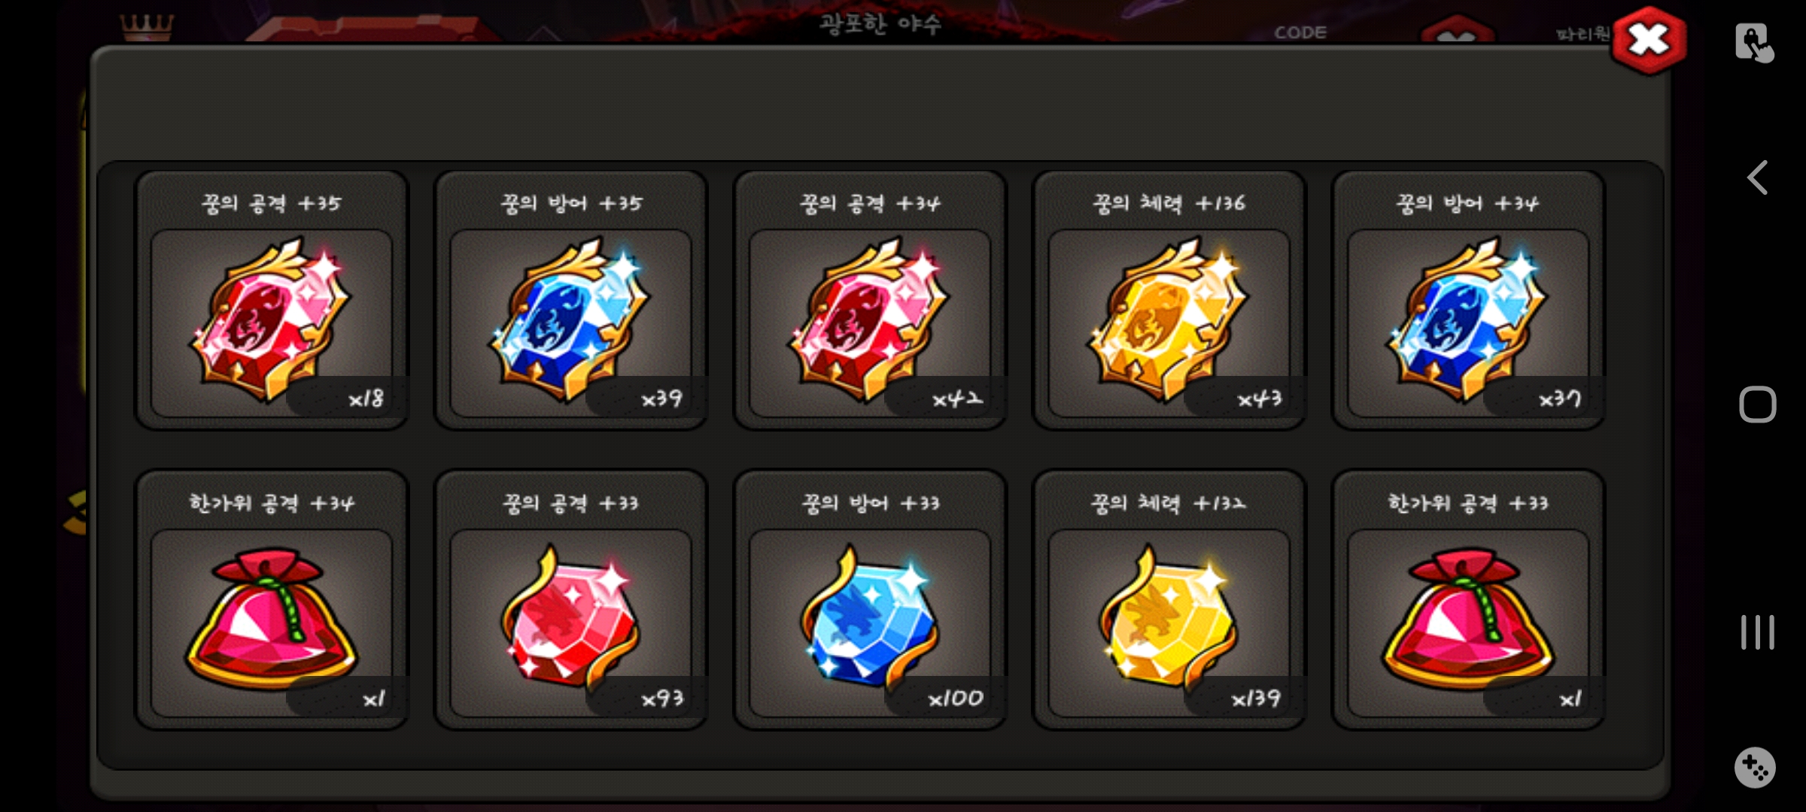Pick the red 꿈의 공격 +34 gem
The height and width of the screenshot is (812, 1806).
[x=870, y=301]
